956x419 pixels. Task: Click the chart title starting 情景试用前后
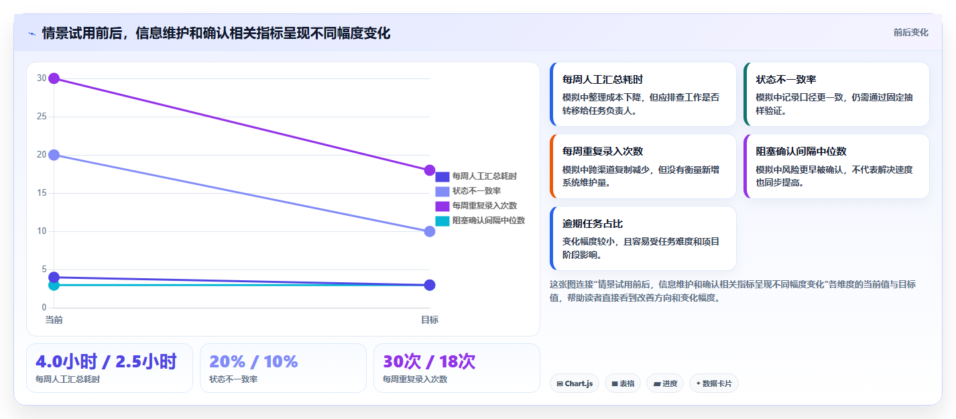pos(216,34)
